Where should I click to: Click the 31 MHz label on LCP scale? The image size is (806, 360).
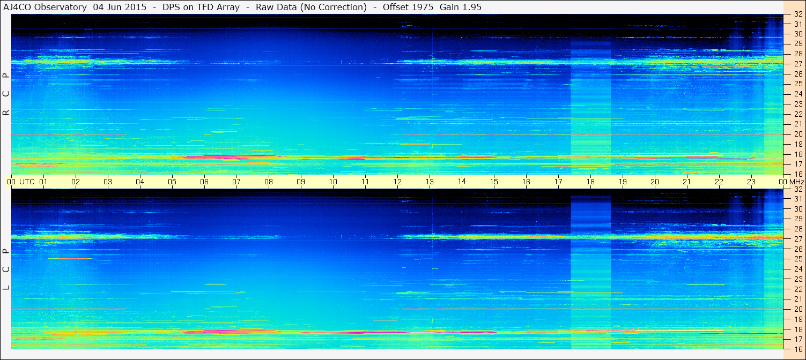(797, 199)
